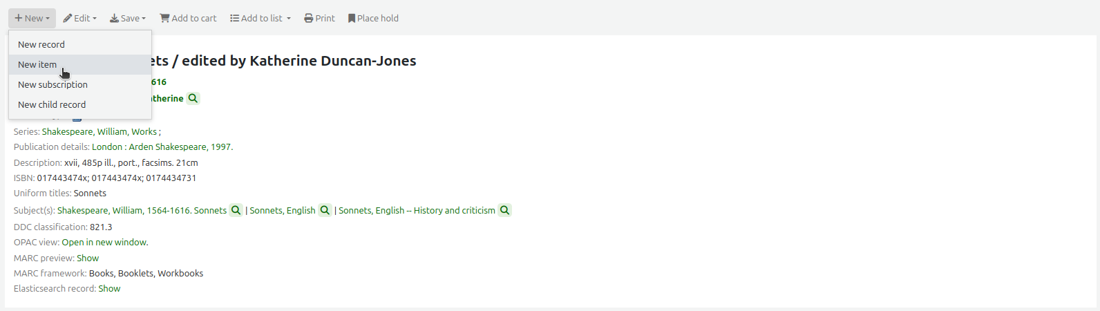The image size is (1100, 311).
Task: Collapse the New dropdown button
Action: pos(32,18)
